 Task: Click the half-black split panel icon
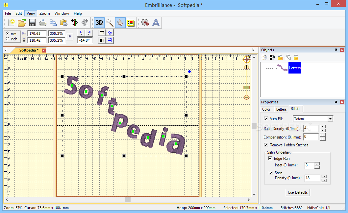click(x=102, y=40)
